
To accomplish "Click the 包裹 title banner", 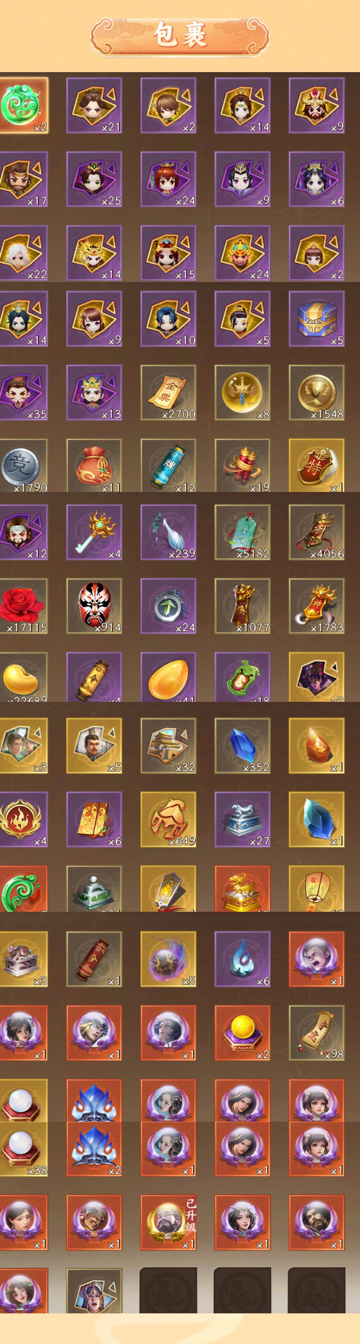I will (x=180, y=35).
